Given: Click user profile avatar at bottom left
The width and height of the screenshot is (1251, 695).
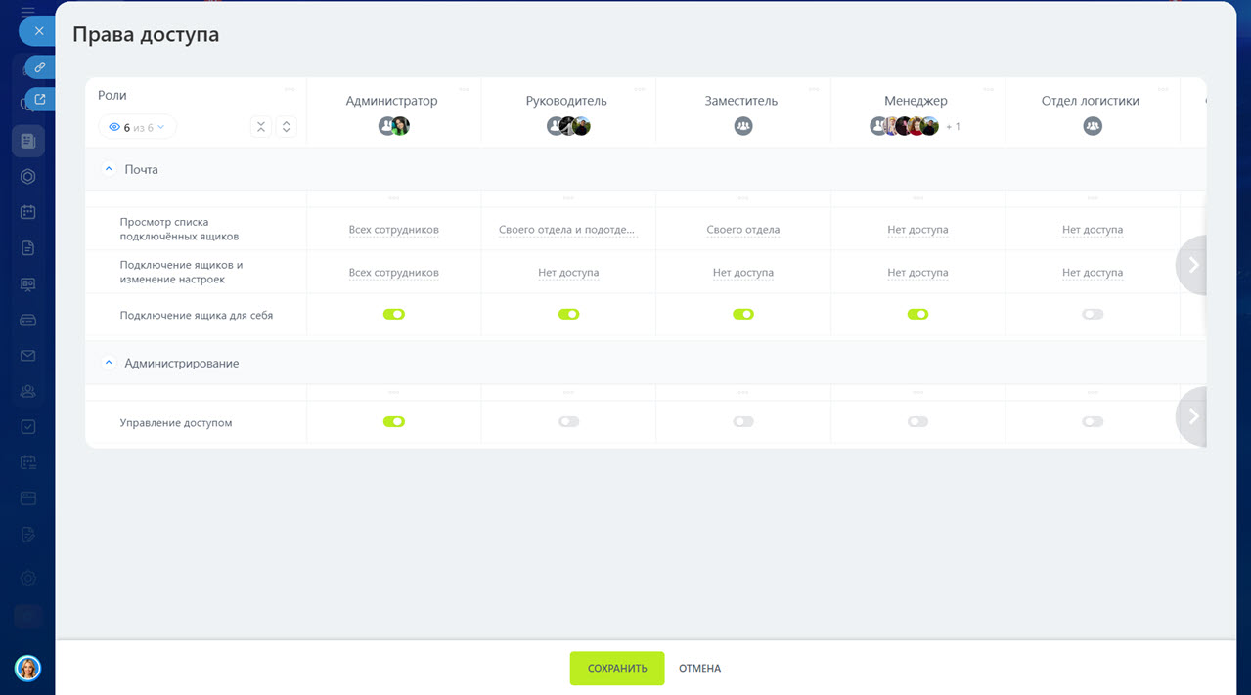Looking at the screenshot, I should 27,668.
